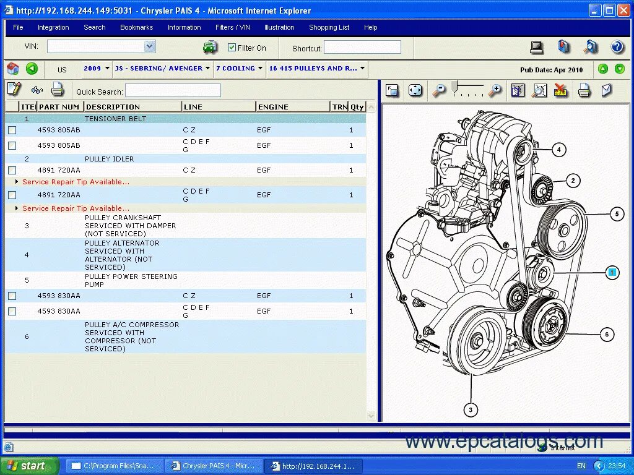Open the Bookmarks menu
The width and height of the screenshot is (634, 475).
pyautogui.click(x=137, y=27)
